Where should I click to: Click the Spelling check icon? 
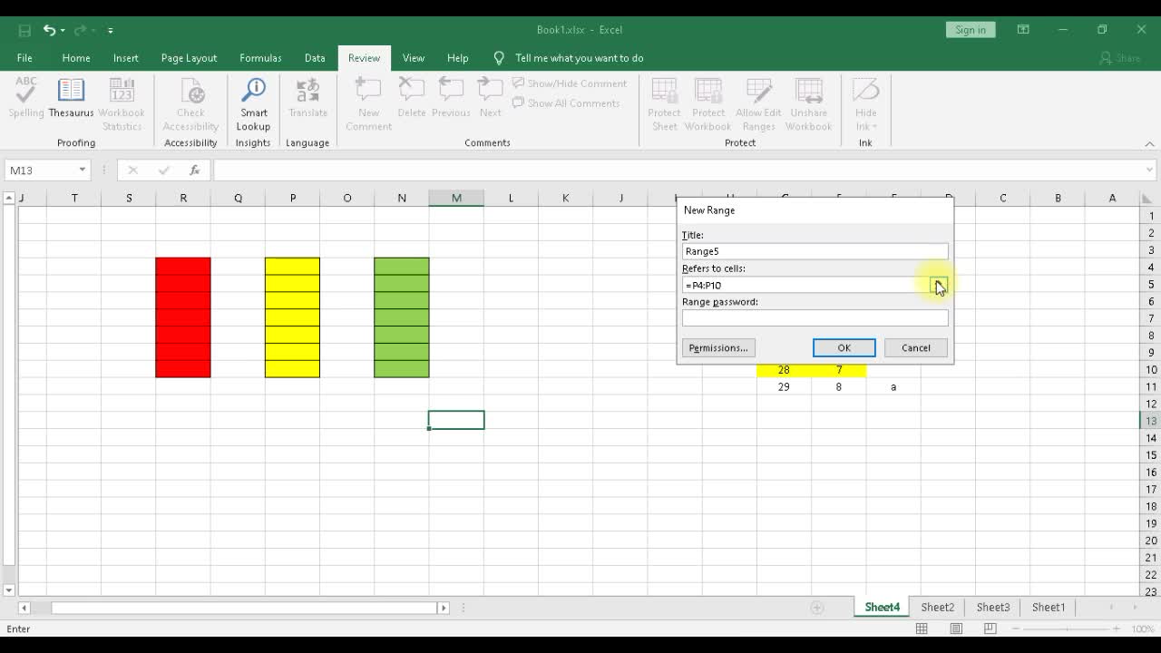click(x=26, y=98)
